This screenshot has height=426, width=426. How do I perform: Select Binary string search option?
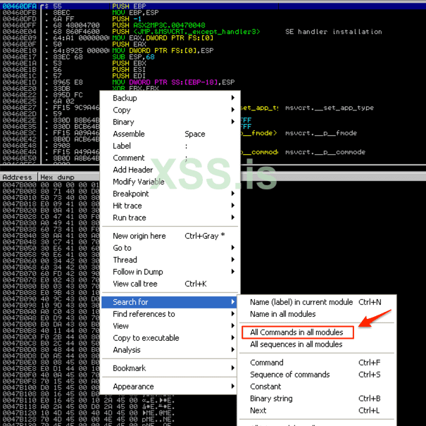(x=317, y=399)
